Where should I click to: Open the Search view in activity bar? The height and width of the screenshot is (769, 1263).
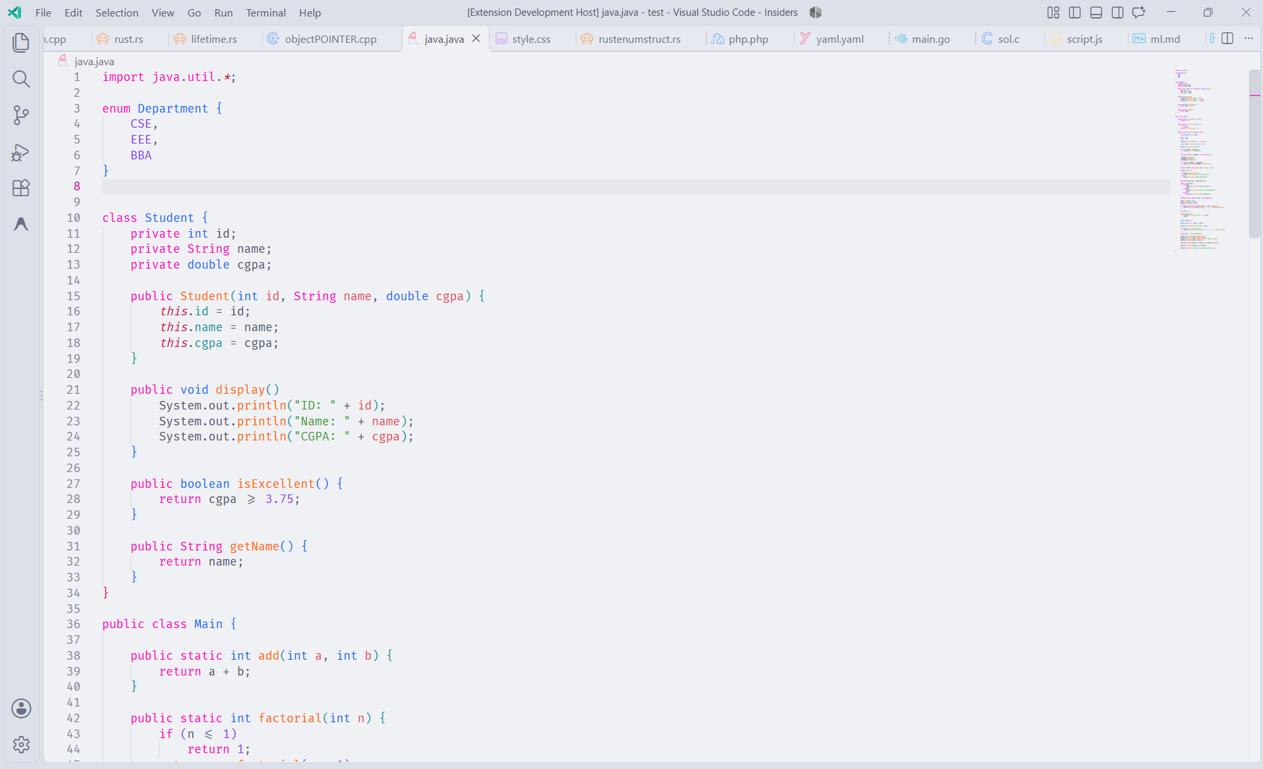[21, 80]
